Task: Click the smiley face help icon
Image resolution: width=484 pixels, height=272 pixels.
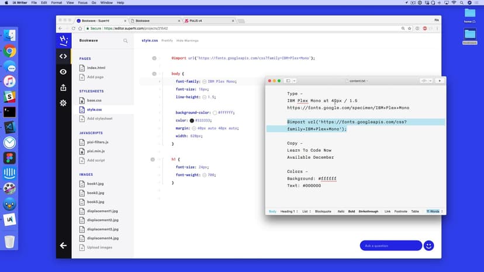Action: click(x=428, y=246)
